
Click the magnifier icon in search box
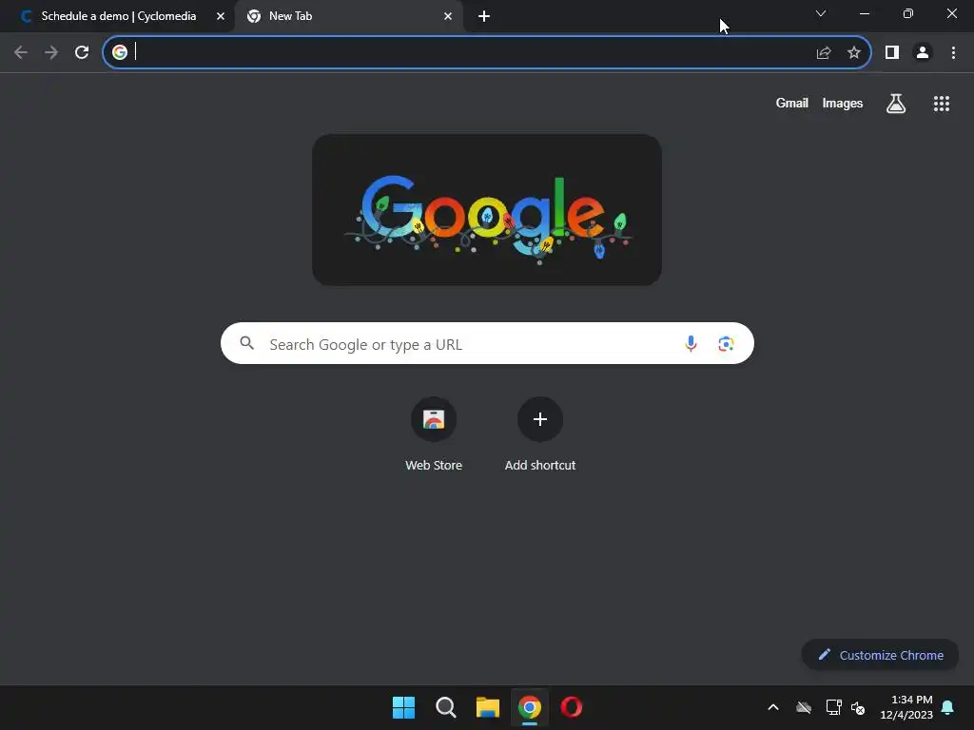pos(246,343)
